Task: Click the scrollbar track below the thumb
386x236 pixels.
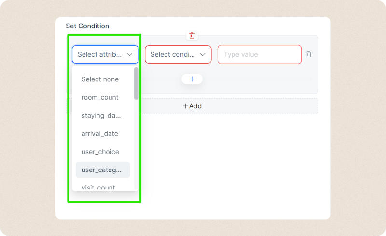Action: [136, 144]
